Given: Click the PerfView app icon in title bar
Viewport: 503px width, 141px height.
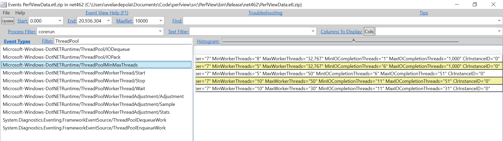Looking at the screenshot, I should coord(4,4).
